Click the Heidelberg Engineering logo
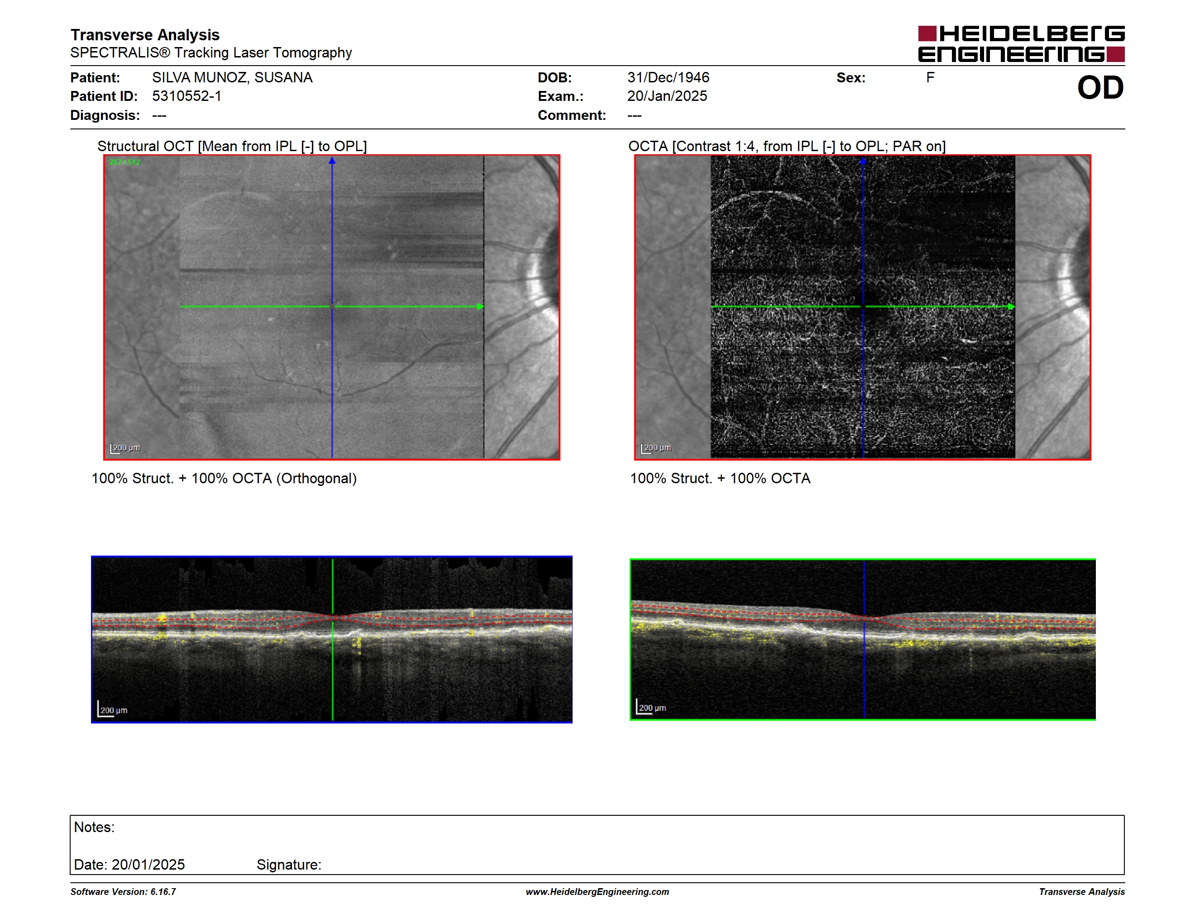Screen dimensions: 1195x923 click(x=1021, y=44)
